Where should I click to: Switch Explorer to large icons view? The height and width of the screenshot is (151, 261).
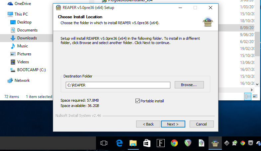pyautogui.click(x=255, y=96)
